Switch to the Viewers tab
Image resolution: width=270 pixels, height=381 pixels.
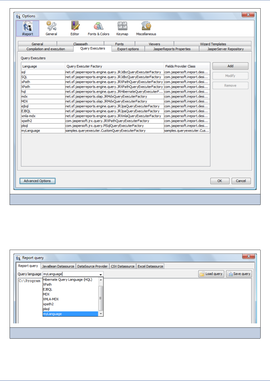[155, 44]
